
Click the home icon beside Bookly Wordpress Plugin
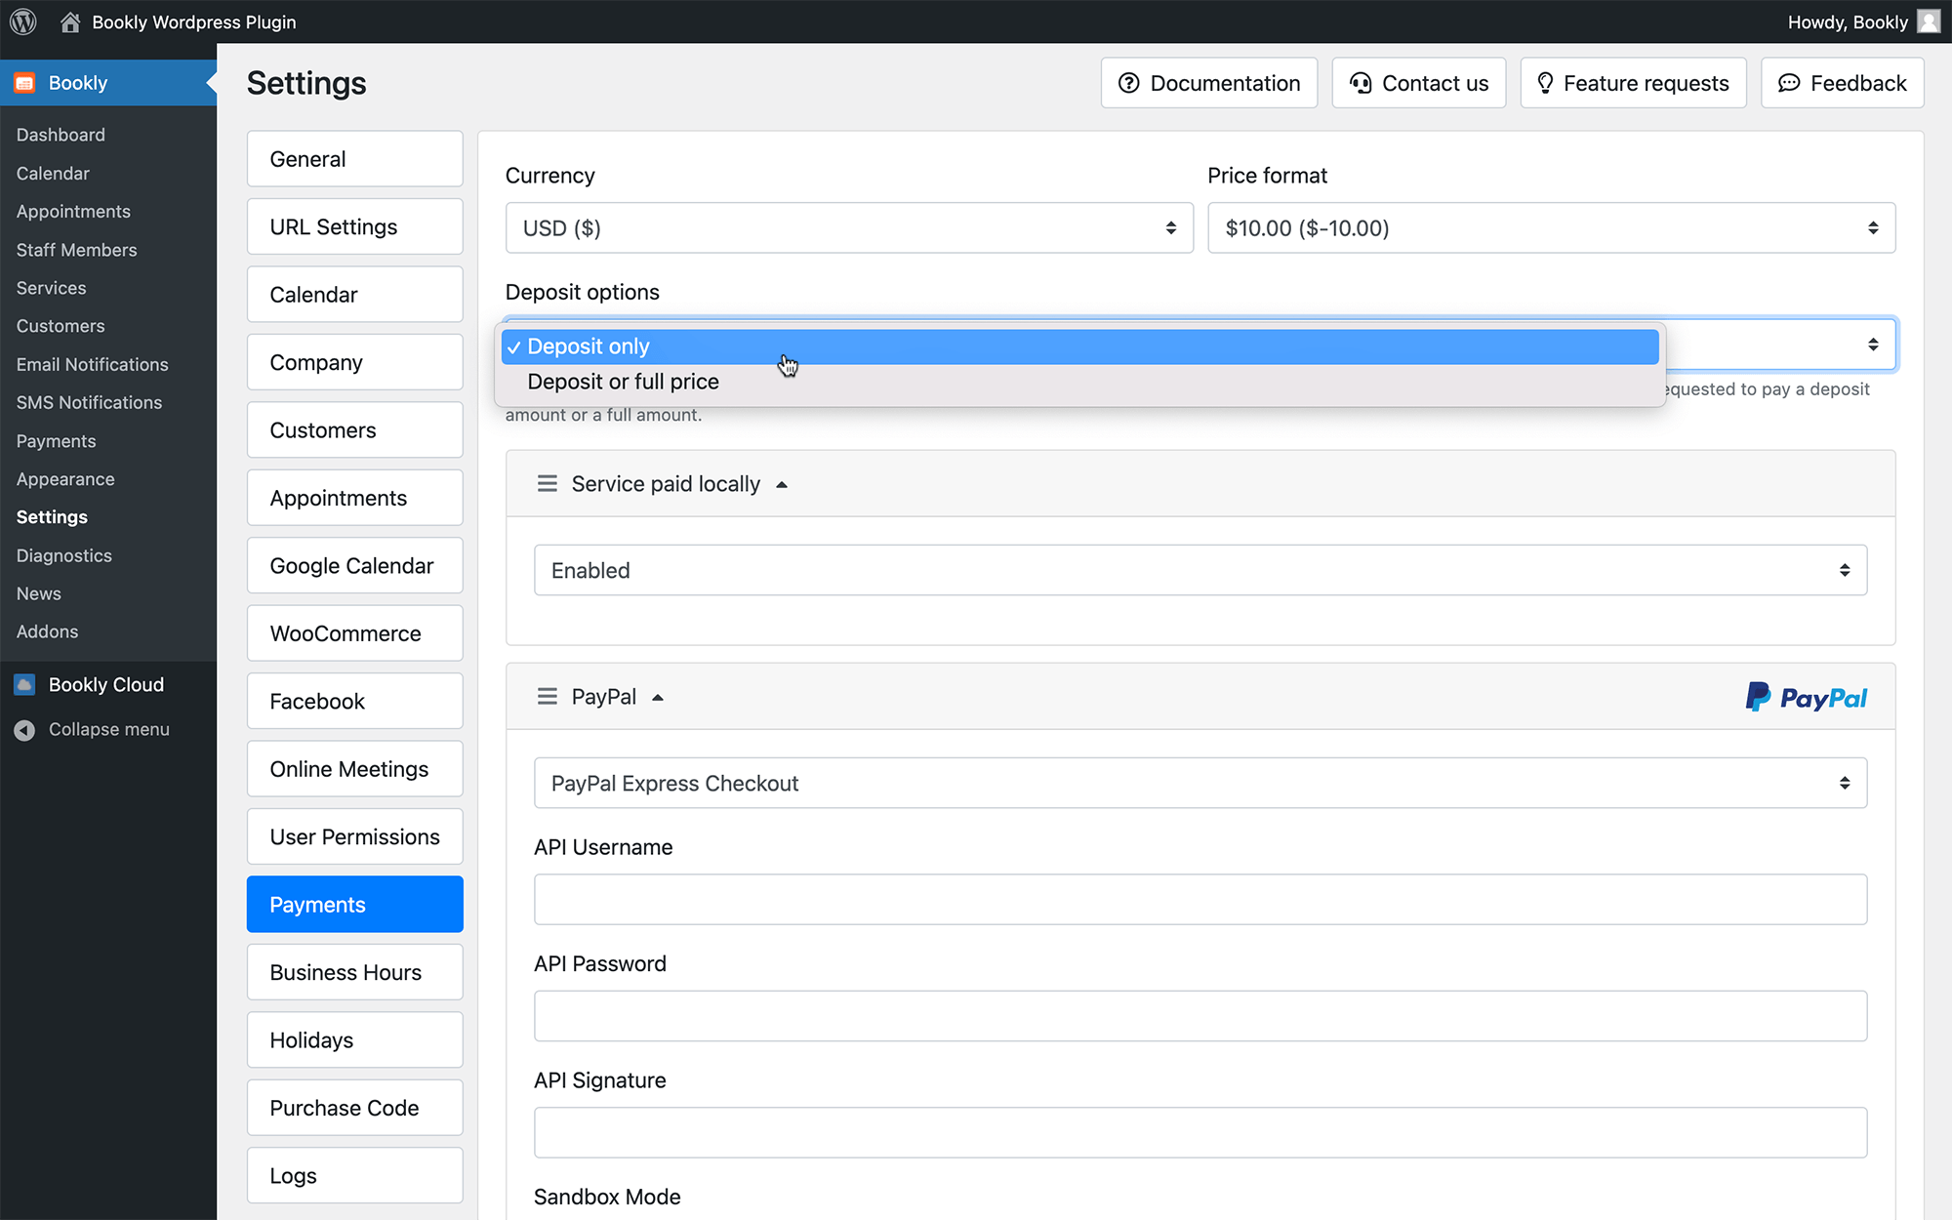tap(70, 21)
